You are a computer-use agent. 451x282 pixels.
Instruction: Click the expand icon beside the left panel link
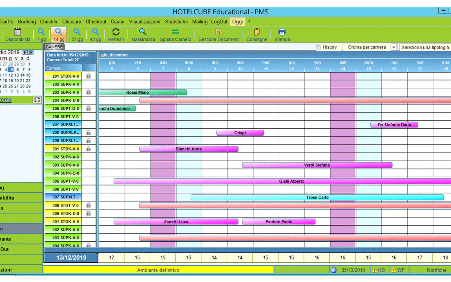37,100
